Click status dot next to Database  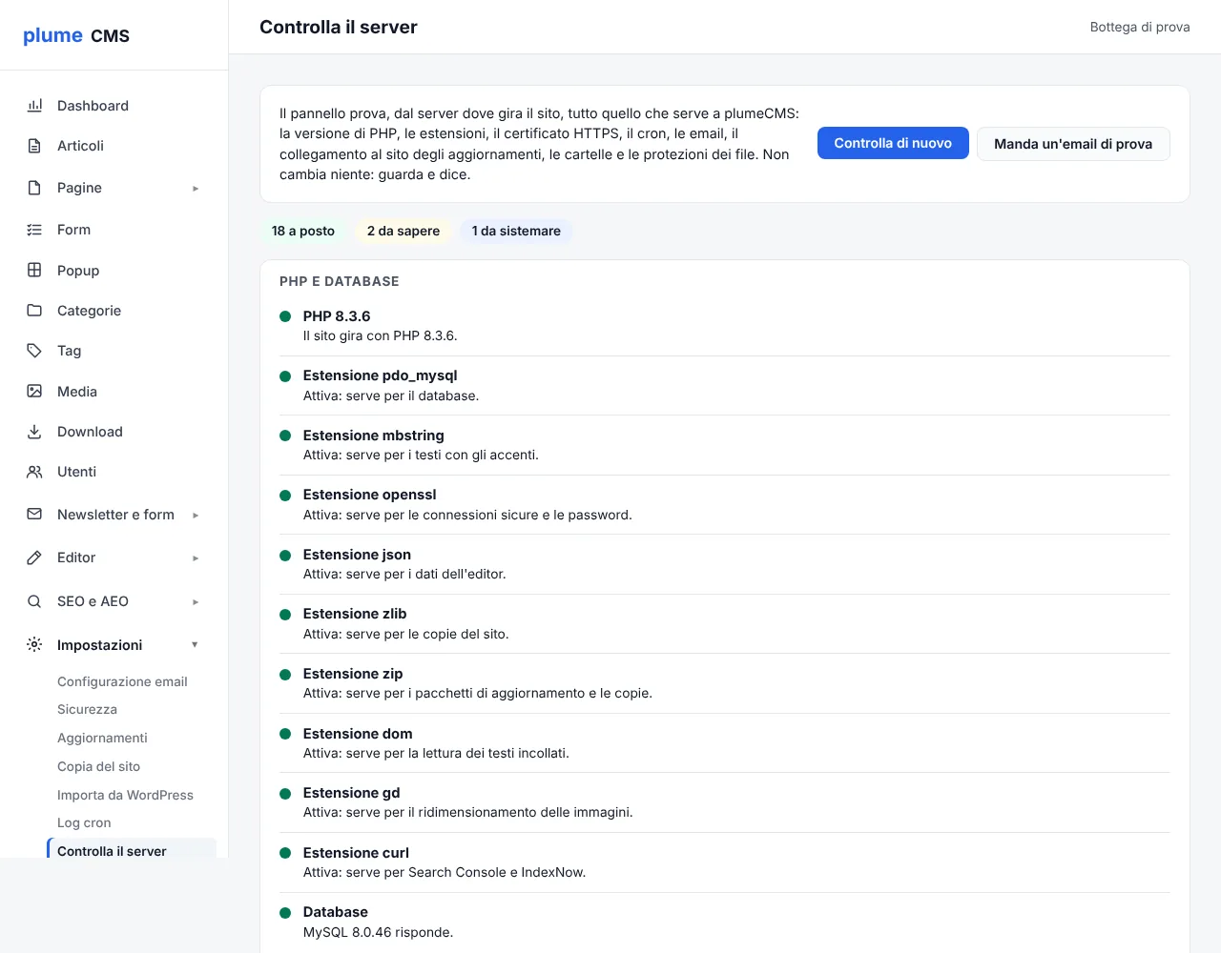284,913
